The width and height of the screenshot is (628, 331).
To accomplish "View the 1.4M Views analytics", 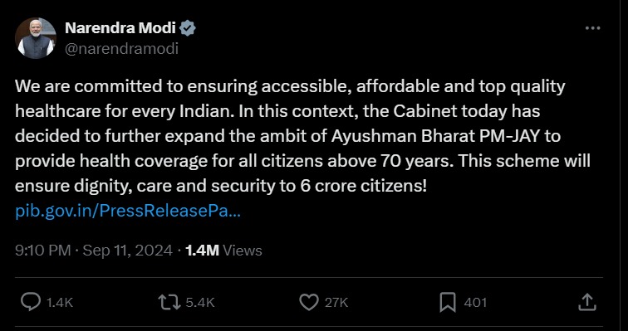I will [x=224, y=251].
